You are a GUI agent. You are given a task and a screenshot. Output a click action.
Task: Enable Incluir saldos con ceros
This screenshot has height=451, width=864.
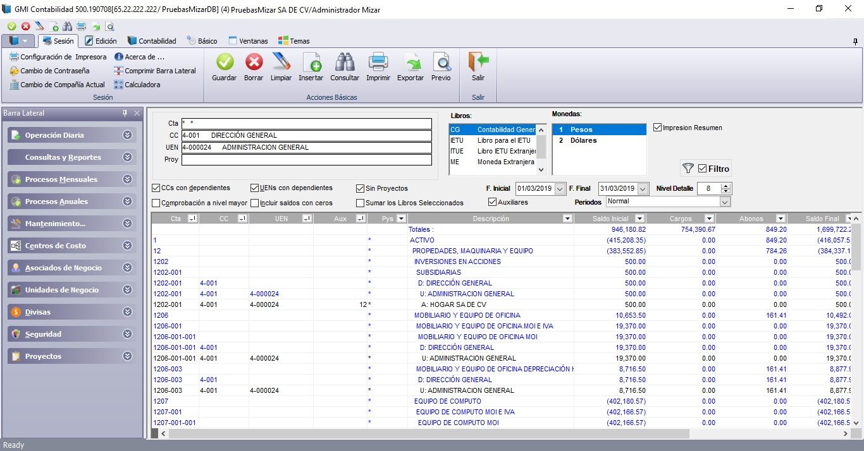[x=255, y=203]
